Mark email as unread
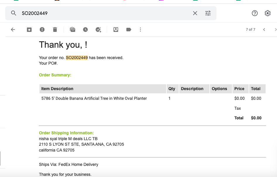The width and height of the screenshot is (277, 177). tap(73, 30)
